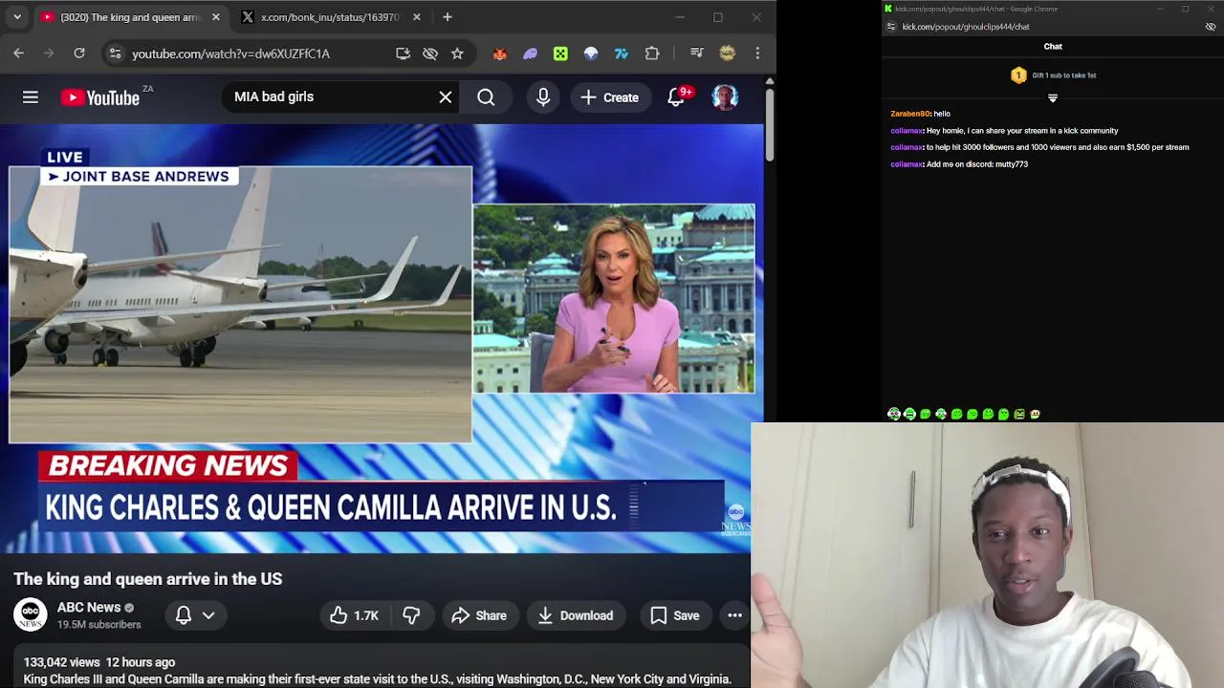The image size is (1224, 688).
Task: Open a new browser tab
Action: pos(448,17)
